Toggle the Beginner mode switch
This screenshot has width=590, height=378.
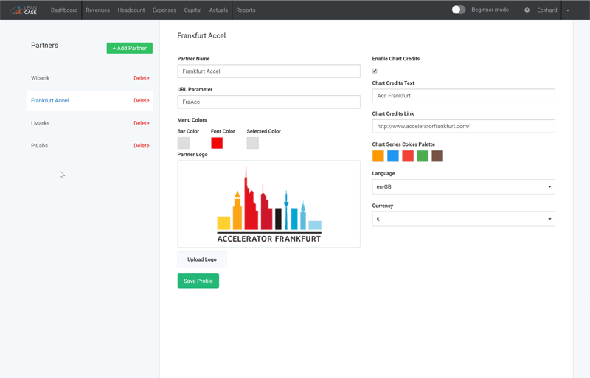pos(458,10)
